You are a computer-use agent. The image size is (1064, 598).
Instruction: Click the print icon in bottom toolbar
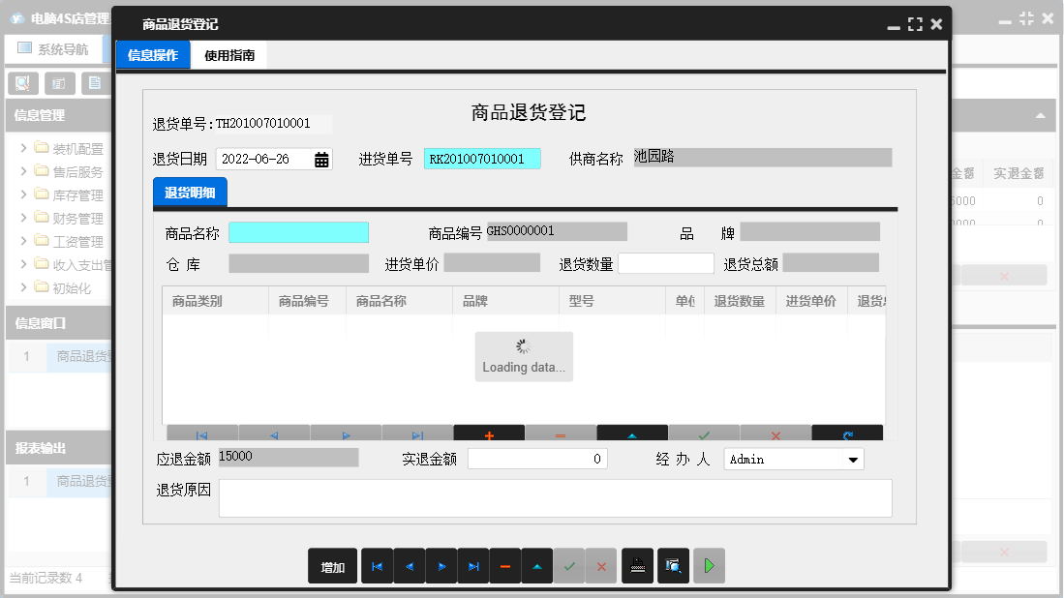click(x=637, y=566)
